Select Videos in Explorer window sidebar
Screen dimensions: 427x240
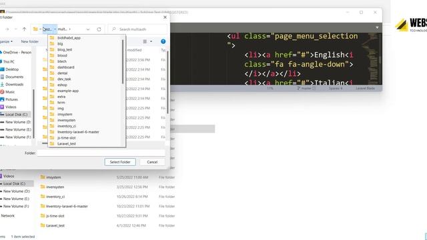coord(8,176)
